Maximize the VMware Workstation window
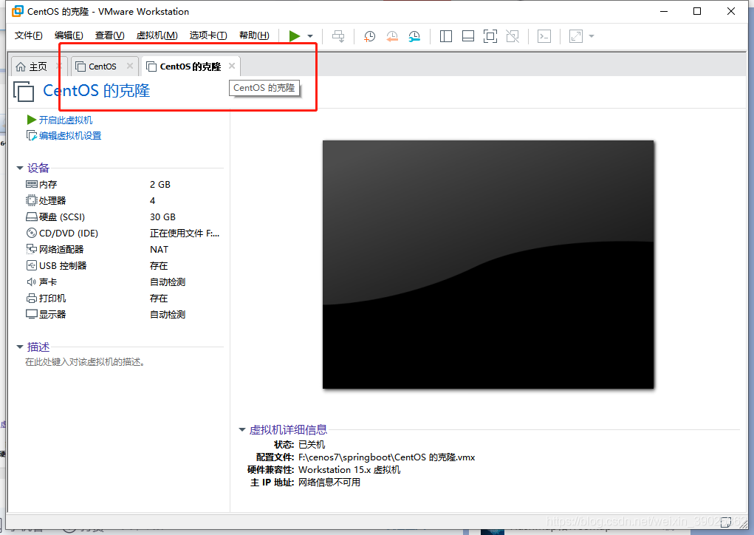Screen dimensions: 754x535 [697, 11]
